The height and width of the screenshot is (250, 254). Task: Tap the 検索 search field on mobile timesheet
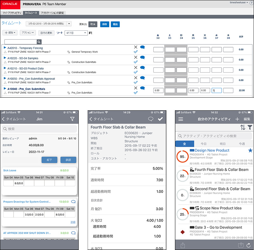click(39, 129)
